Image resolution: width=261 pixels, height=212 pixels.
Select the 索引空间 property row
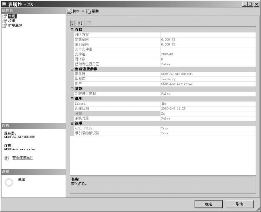(x=165, y=44)
